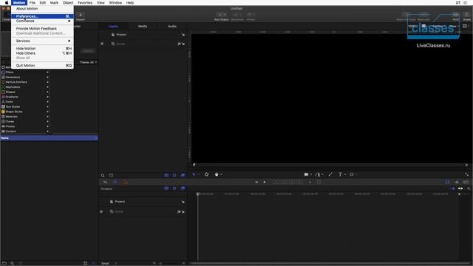473x266 pixels.
Task: Open the Object menu
Action: coord(68,3)
